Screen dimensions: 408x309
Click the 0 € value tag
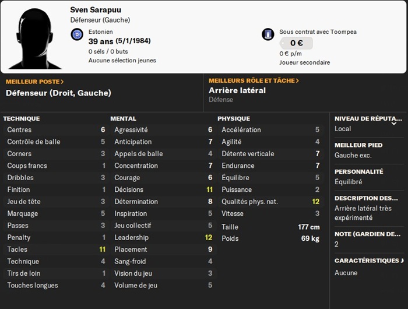(296, 43)
